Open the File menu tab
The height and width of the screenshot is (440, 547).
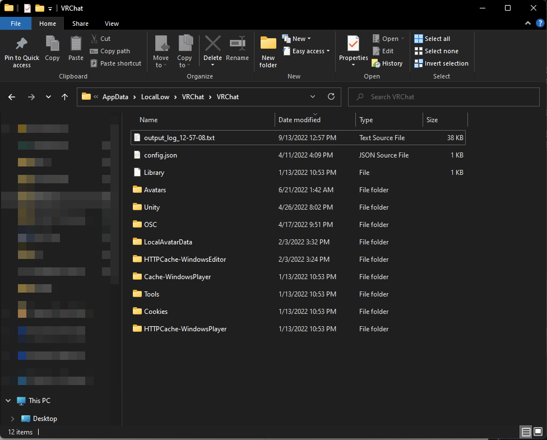16,24
